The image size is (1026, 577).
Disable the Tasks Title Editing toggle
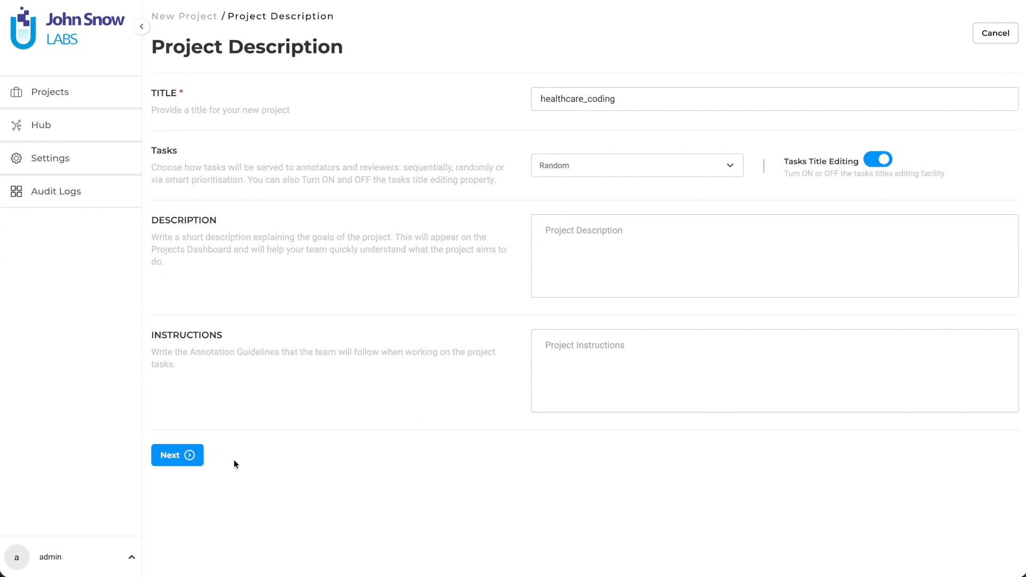click(877, 159)
